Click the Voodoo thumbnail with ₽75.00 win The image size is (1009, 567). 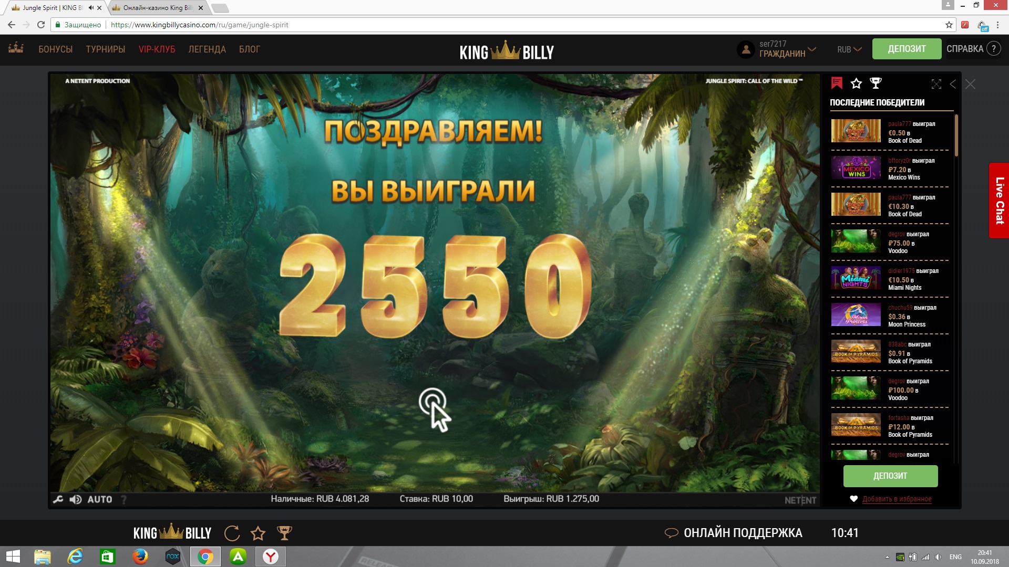point(856,241)
